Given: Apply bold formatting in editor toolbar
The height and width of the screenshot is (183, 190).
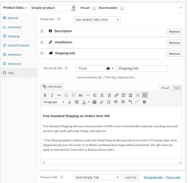Looking at the screenshot, I should (45, 96).
